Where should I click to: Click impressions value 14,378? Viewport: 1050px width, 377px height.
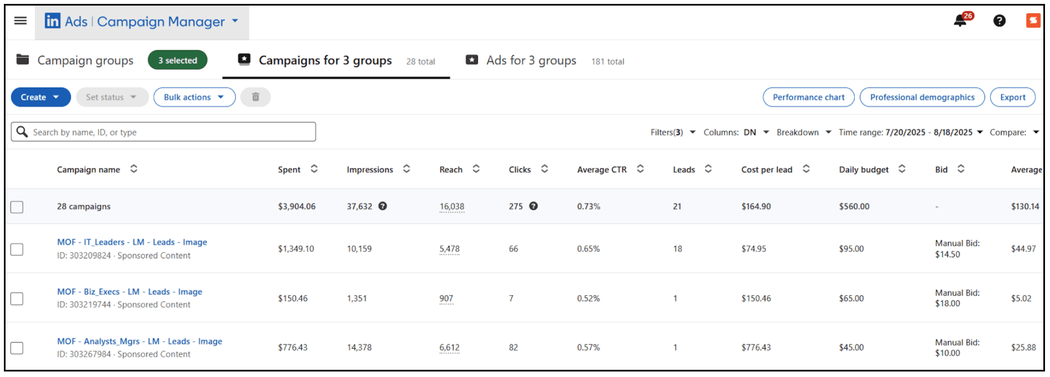359,348
